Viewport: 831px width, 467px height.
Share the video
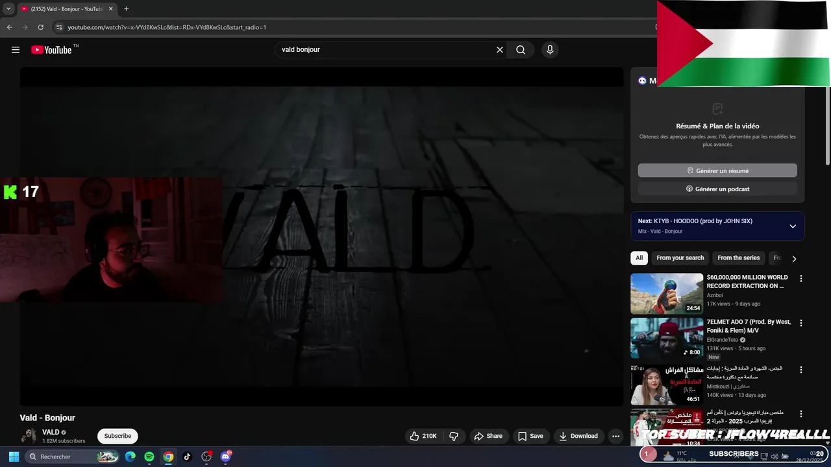(488, 436)
